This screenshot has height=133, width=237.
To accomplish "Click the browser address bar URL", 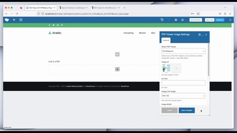I will 87,14.
